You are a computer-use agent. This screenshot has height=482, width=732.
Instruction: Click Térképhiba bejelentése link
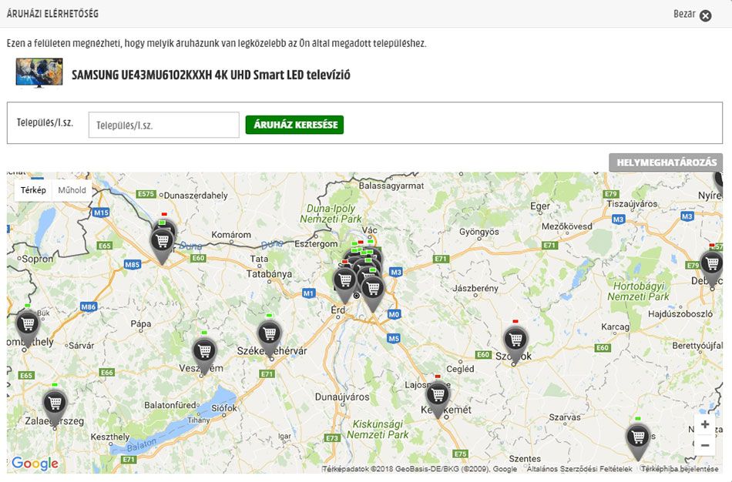(680, 469)
